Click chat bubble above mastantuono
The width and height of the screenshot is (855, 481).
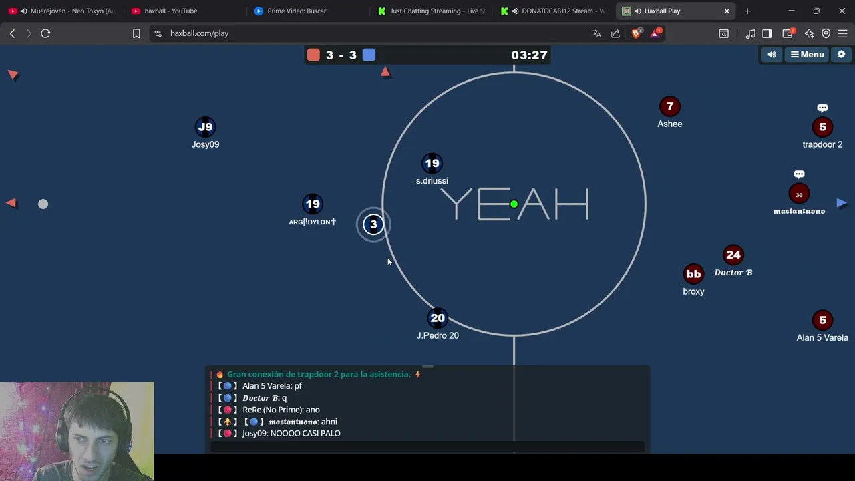(x=799, y=174)
